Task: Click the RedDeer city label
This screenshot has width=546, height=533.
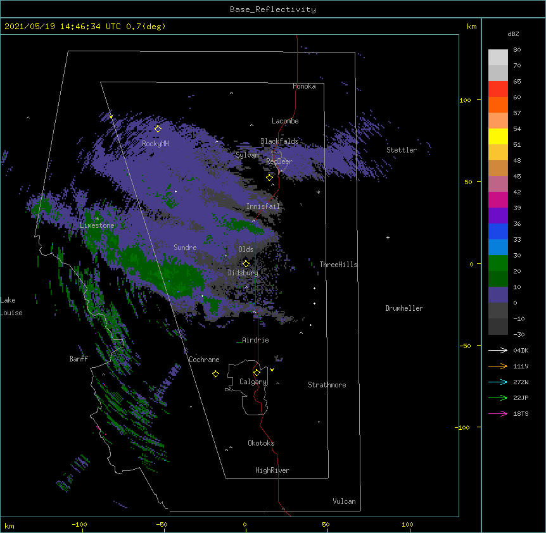Action: pos(279,161)
